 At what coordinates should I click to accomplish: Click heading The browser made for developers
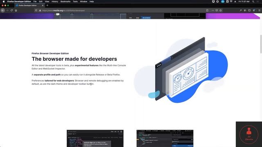[x=75, y=59]
